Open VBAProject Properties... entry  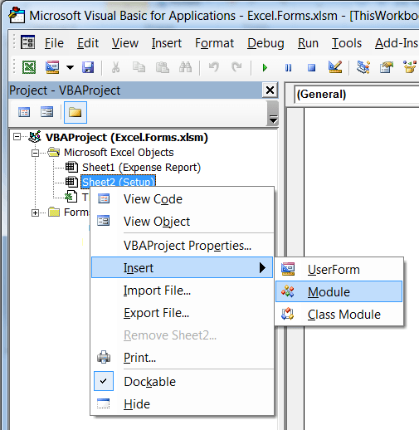click(x=183, y=246)
